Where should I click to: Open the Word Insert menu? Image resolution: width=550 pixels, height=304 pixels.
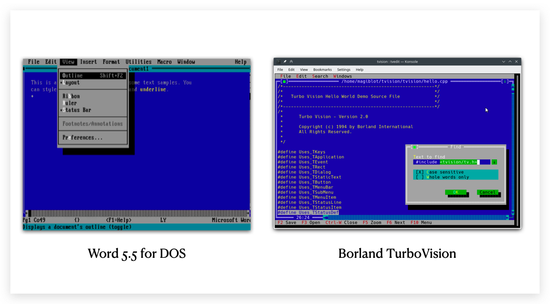tap(88, 62)
